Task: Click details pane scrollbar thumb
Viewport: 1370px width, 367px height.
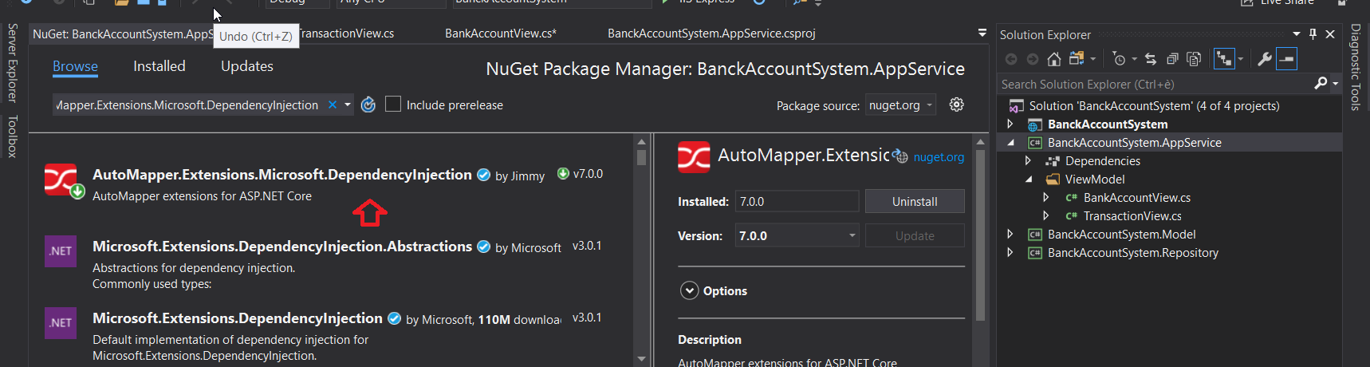Action: (x=981, y=235)
